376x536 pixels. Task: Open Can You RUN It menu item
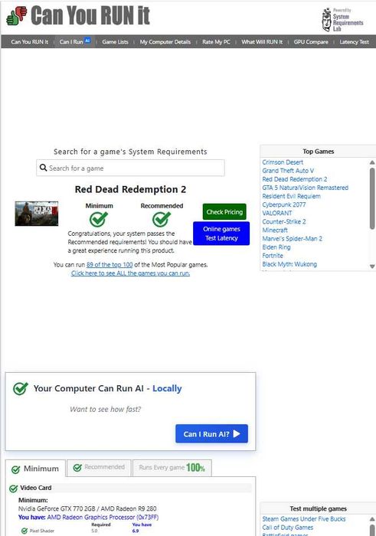click(x=29, y=41)
